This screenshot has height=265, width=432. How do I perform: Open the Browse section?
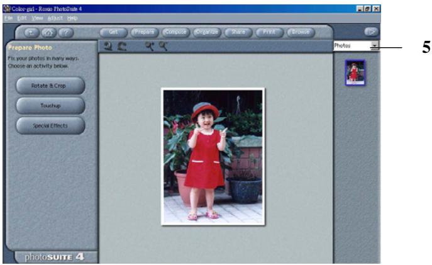click(301, 32)
